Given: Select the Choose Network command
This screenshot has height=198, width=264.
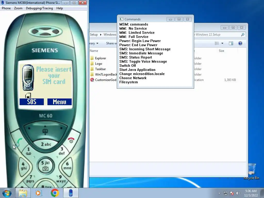Looking at the screenshot, I should [x=133, y=78].
